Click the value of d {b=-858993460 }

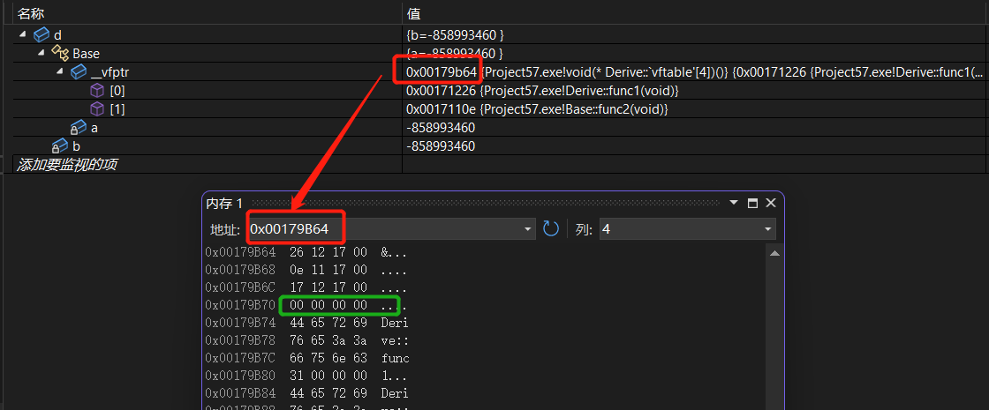point(455,34)
